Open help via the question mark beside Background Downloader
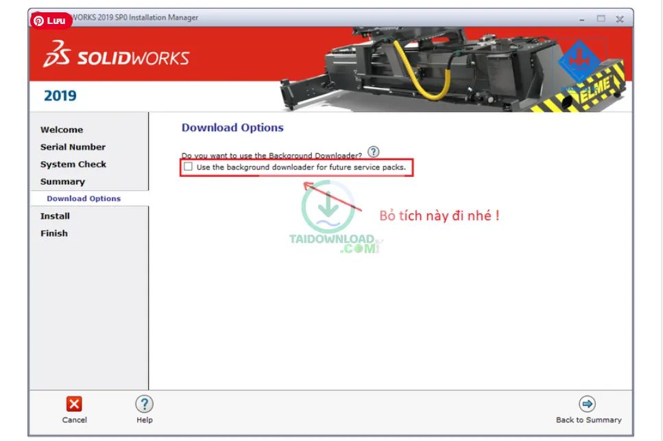This screenshot has width=663, height=441. pos(372,152)
